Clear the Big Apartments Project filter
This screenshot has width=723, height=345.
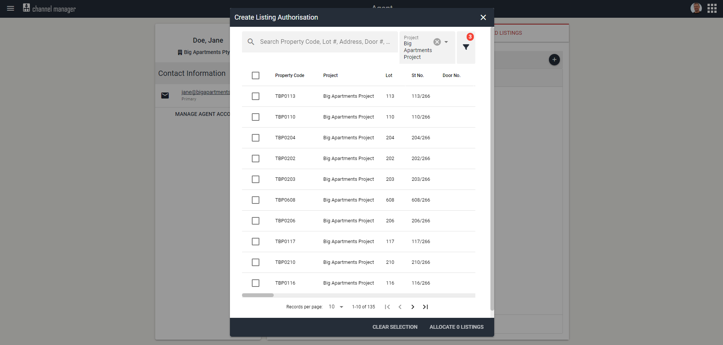[x=437, y=42]
